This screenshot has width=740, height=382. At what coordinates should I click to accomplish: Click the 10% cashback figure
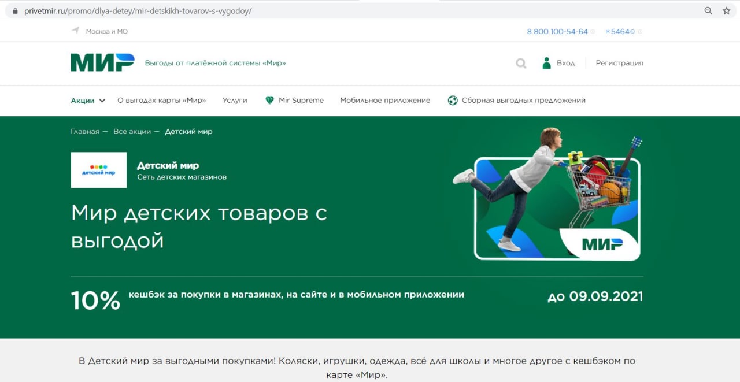(95, 300)
